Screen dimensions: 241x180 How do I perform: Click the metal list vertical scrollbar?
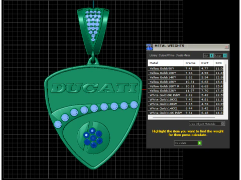(226, 73)
